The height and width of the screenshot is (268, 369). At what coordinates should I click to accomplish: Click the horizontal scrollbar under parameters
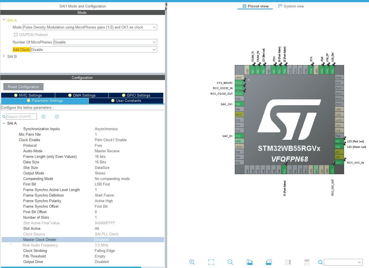pyautogui.click(x=71, y=267)
